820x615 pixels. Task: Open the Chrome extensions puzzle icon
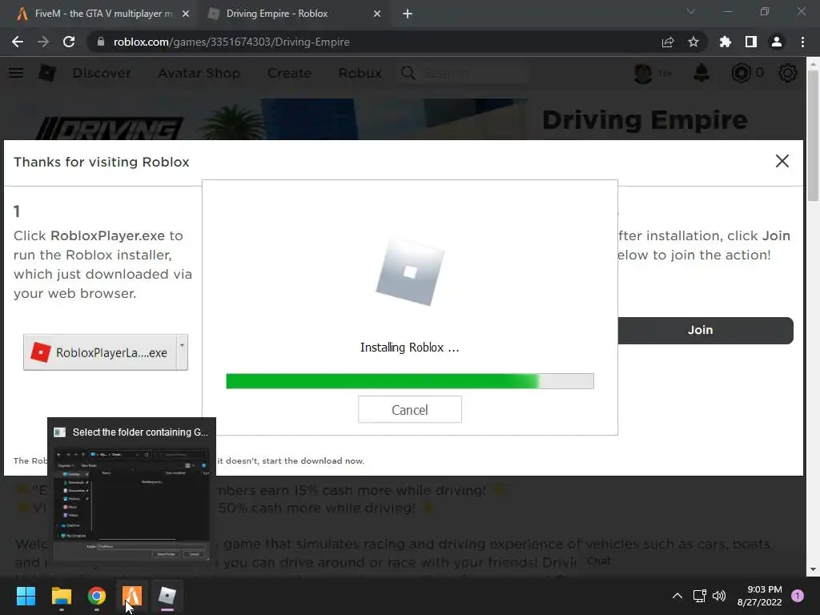726,42
